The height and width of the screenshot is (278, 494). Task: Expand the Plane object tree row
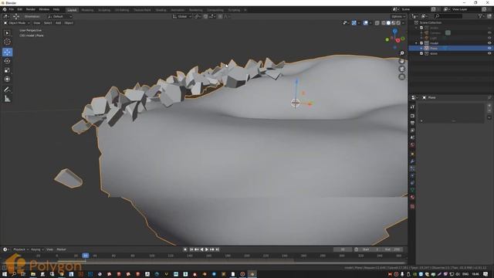pyautogui.click(x=421, y=48)
